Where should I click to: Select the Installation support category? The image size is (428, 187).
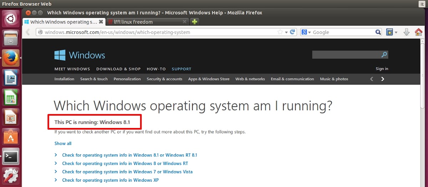coord(64,79)
